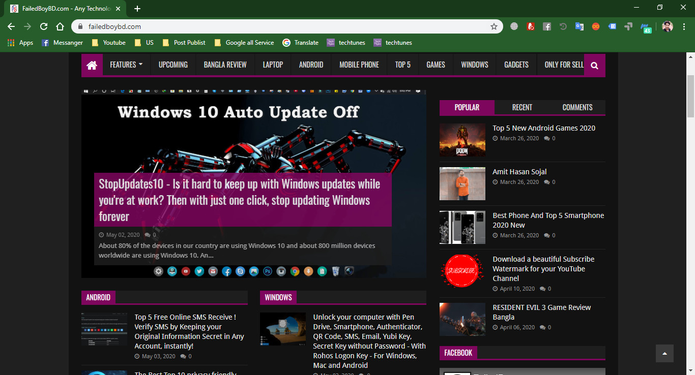
Task: Open ONLY FOR SELL menu item
Action: pos(564,65)
